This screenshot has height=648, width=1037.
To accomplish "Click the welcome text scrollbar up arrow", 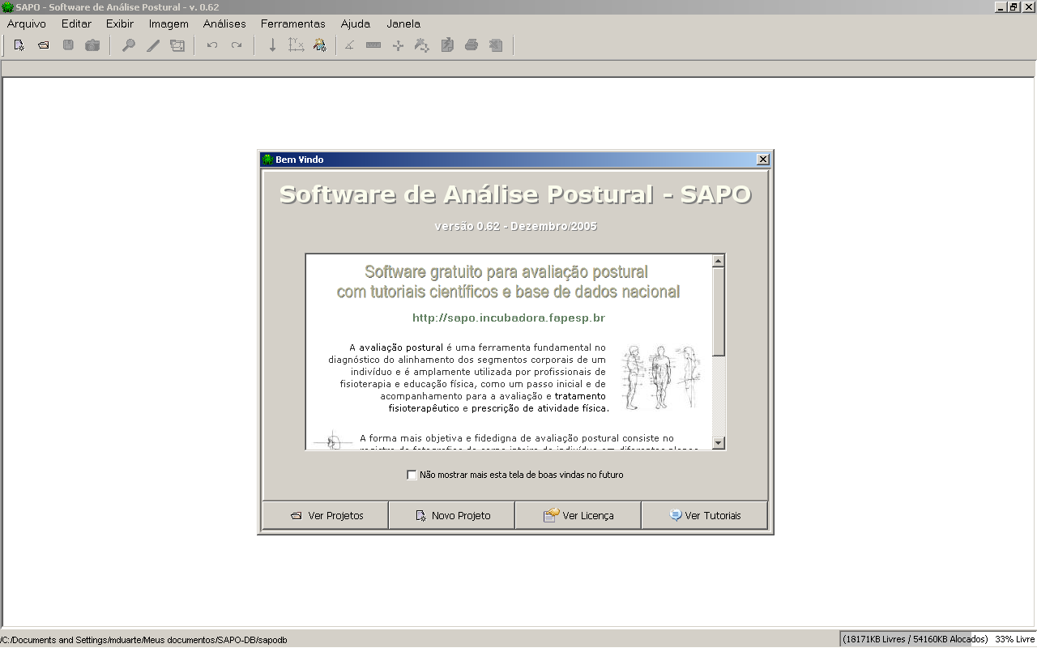I will [x=718, y=261].
